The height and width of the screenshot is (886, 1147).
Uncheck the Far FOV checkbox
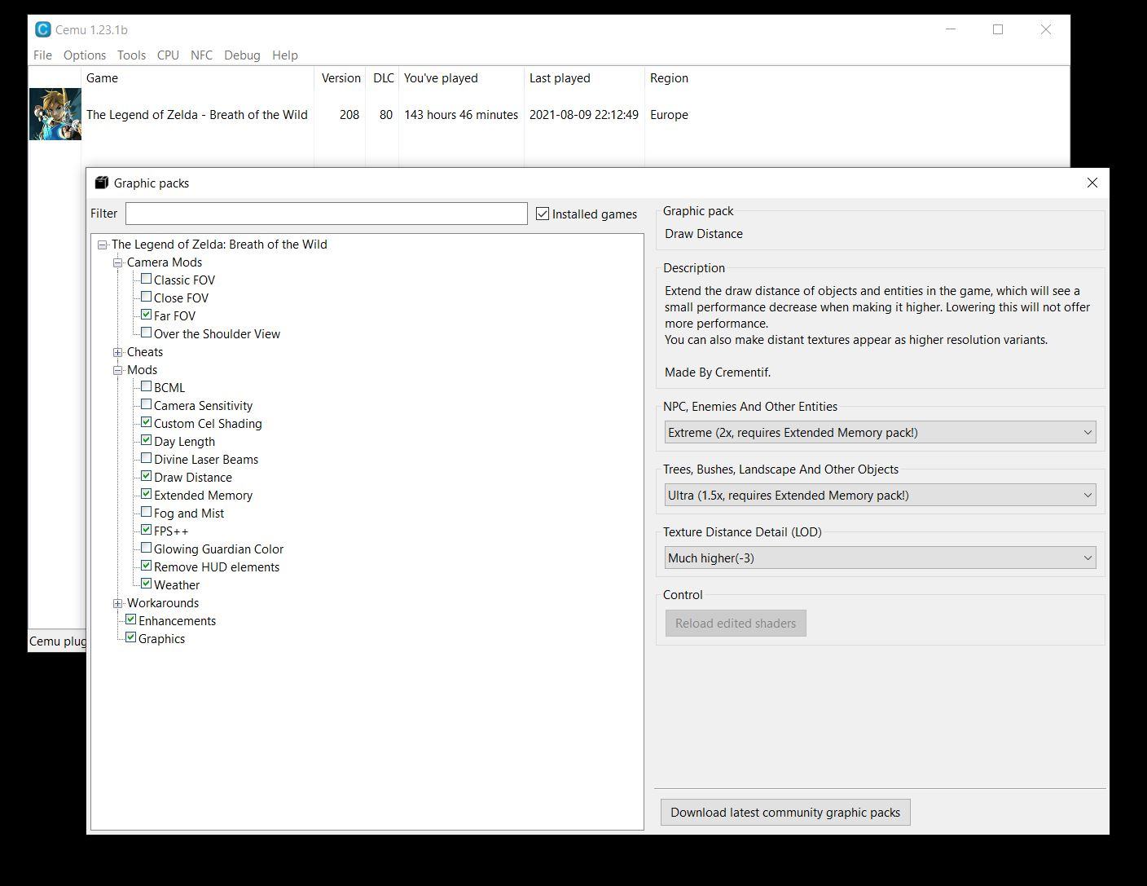click(x=146, y=315)
